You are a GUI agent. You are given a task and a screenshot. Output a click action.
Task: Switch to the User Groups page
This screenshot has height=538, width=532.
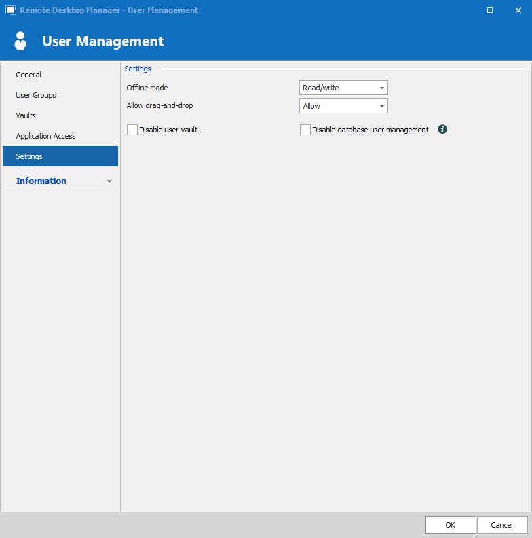tap(36, 95)
